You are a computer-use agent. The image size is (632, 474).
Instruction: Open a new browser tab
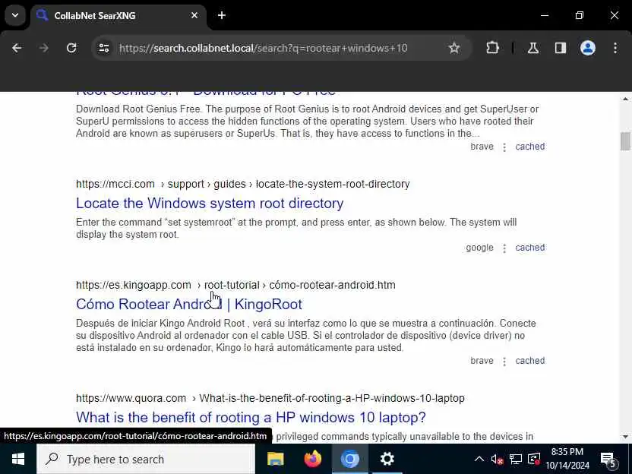(222, 15)
